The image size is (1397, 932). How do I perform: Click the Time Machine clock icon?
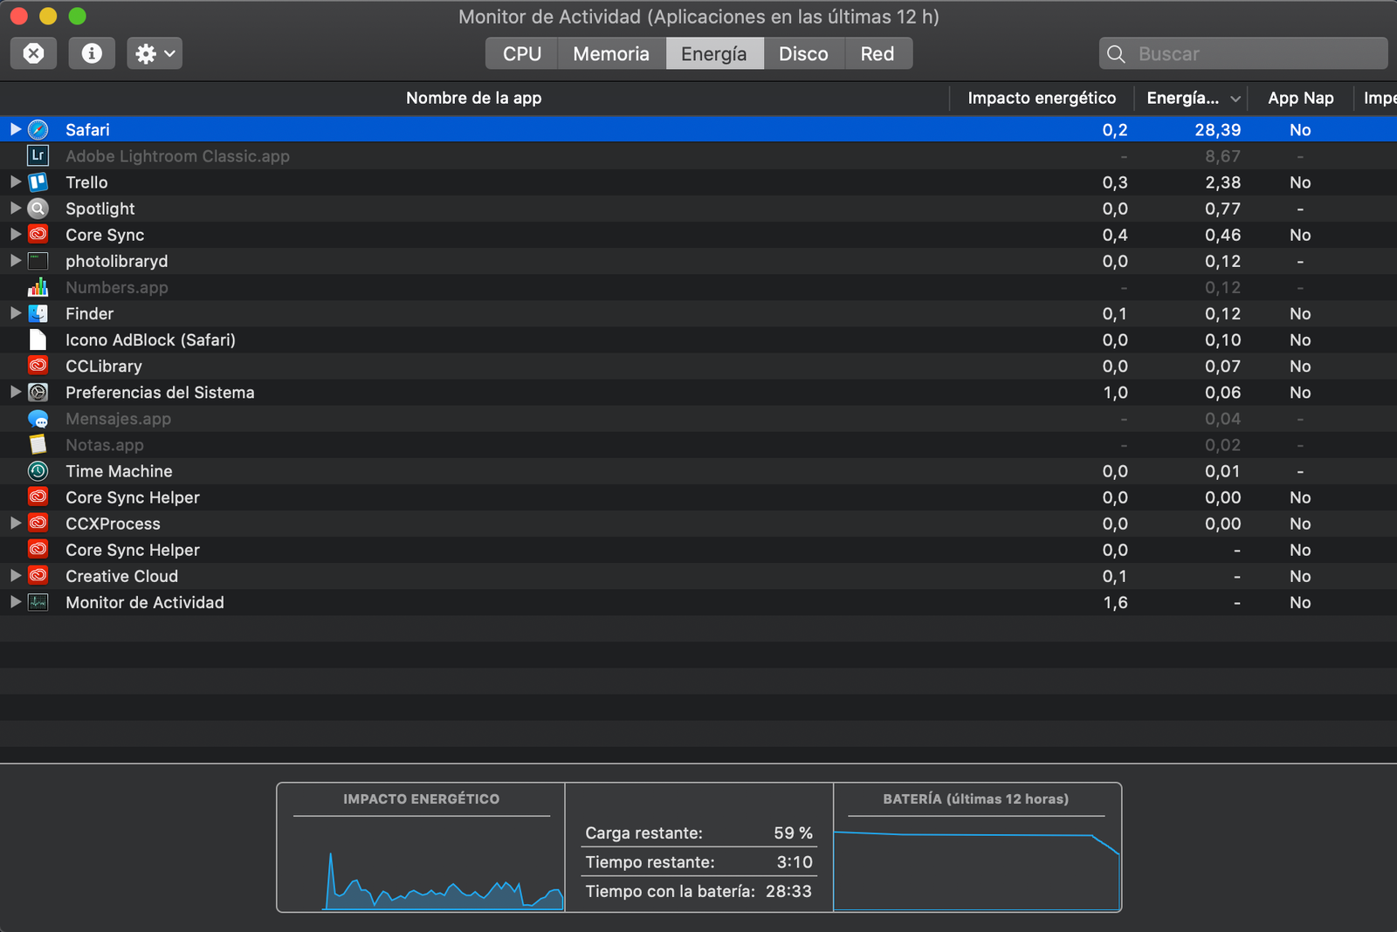click(x=38, y=471)
